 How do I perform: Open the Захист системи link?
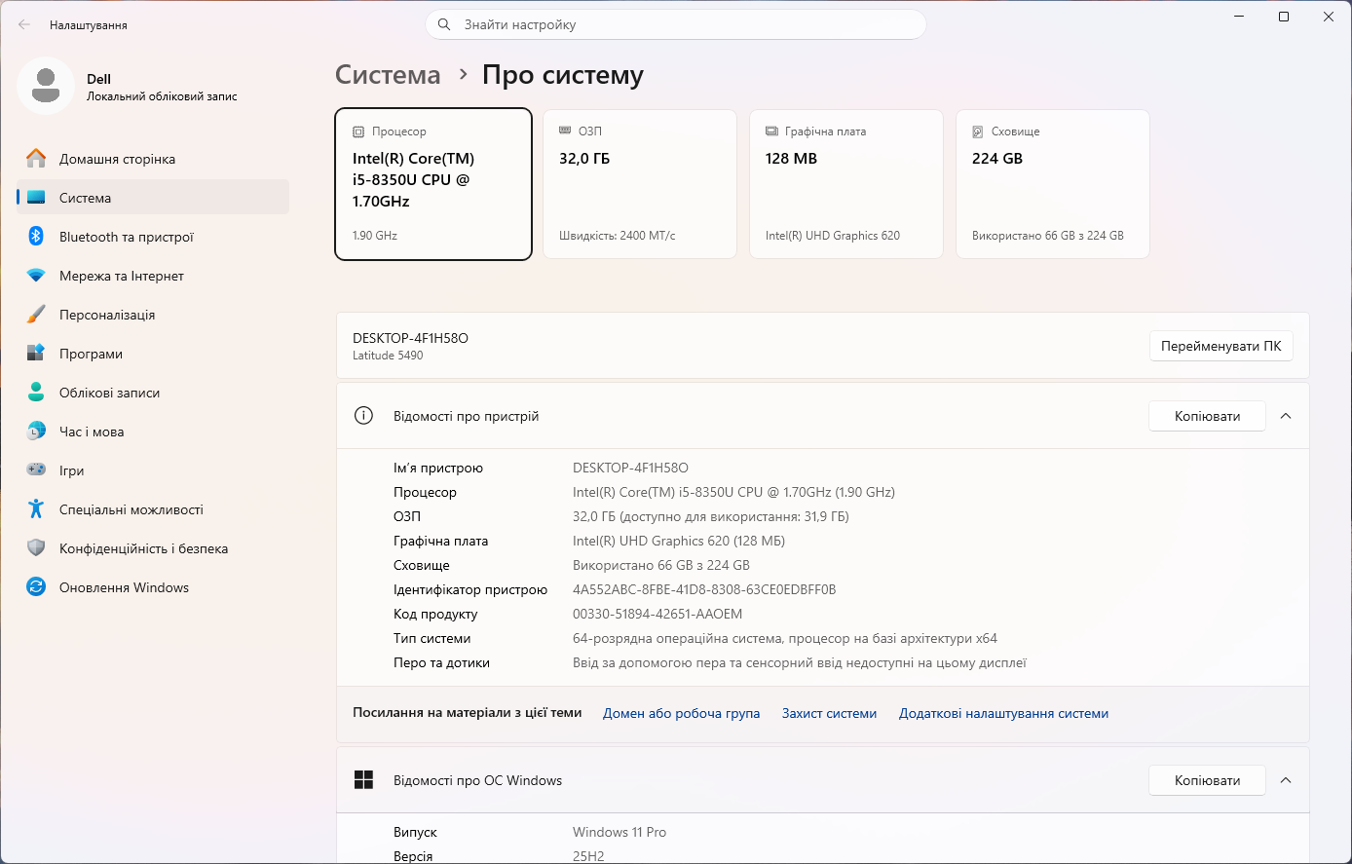(829, 714)
